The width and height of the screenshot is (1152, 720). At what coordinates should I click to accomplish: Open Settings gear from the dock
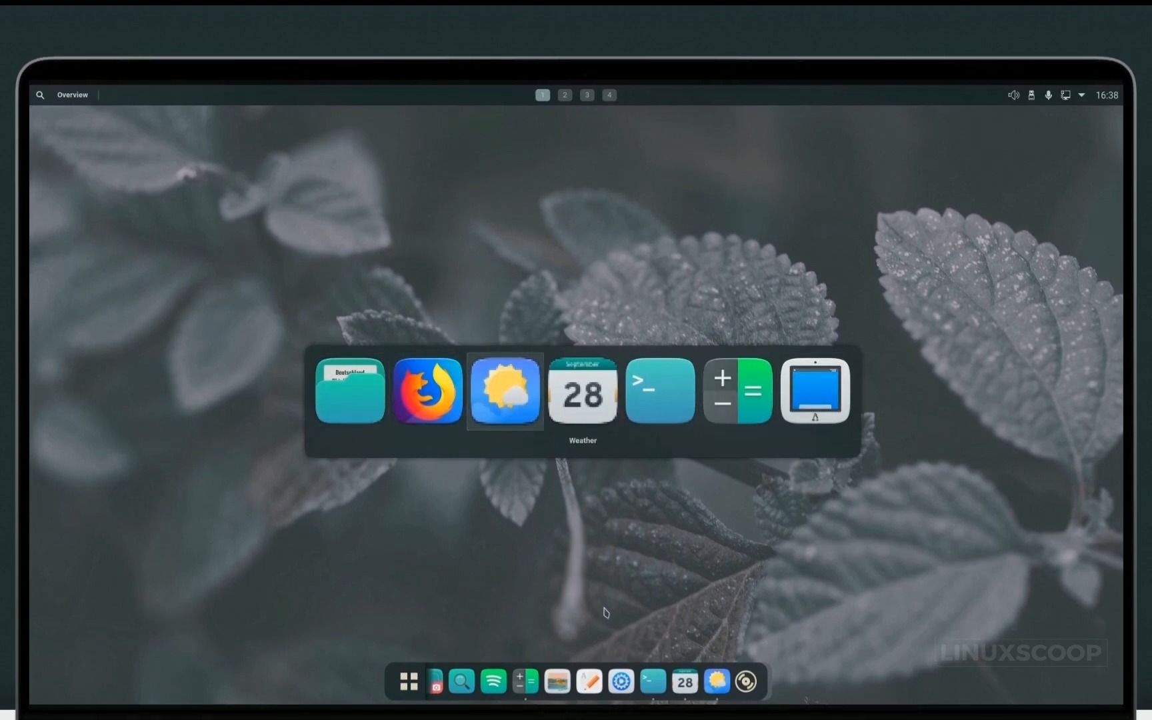(x=621, y=681)
